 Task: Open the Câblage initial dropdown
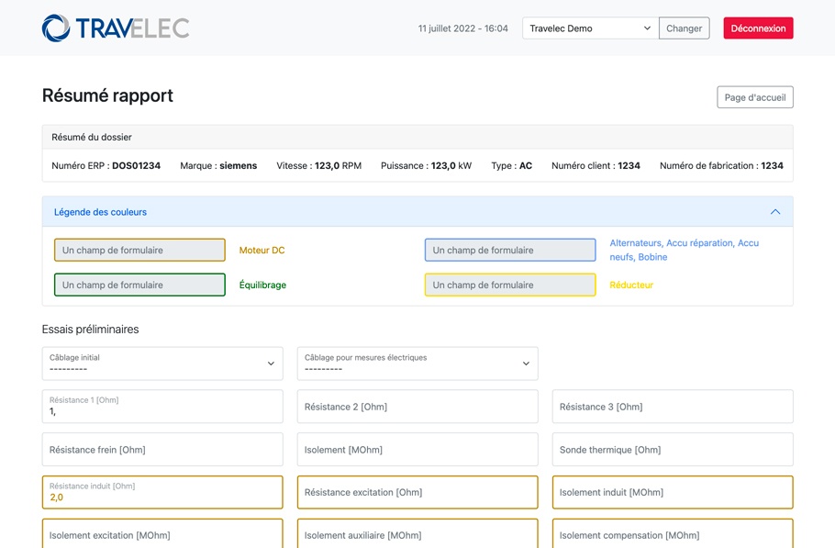[x=162, y=363]
